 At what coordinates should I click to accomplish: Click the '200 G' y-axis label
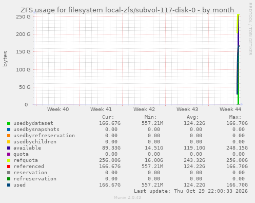(23, 34)
